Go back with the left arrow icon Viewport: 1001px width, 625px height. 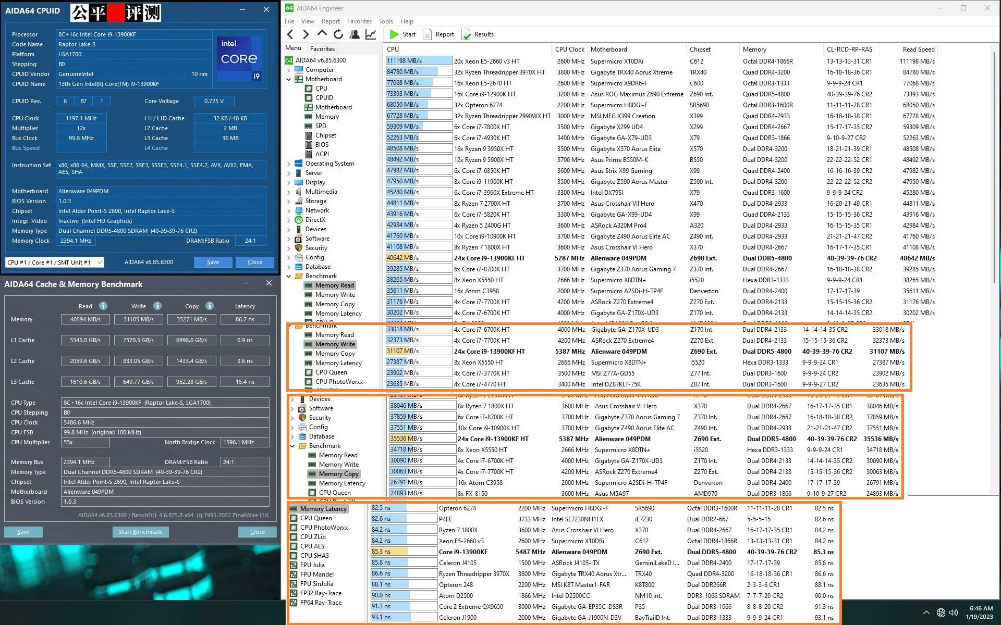[290, 34]
